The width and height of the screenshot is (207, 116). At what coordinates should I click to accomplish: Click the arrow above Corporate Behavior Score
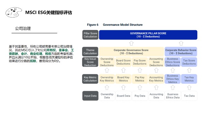(181, 43)
